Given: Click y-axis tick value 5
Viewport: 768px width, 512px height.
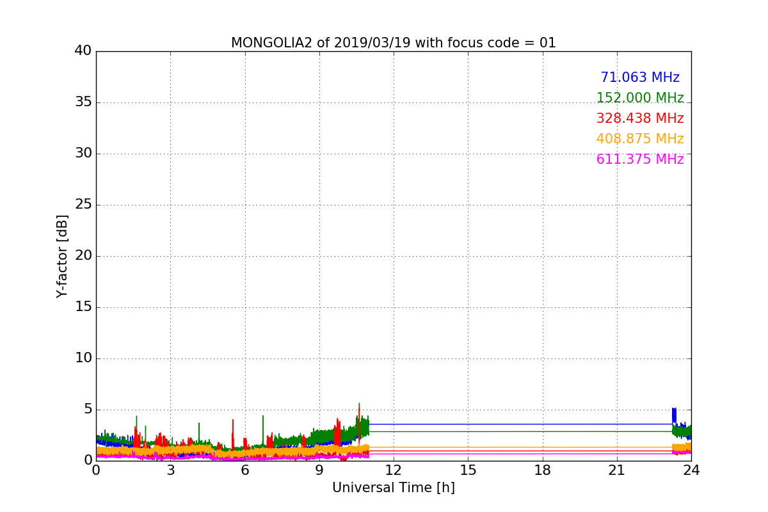Looking at the screenshot, I should coord(87,410).
